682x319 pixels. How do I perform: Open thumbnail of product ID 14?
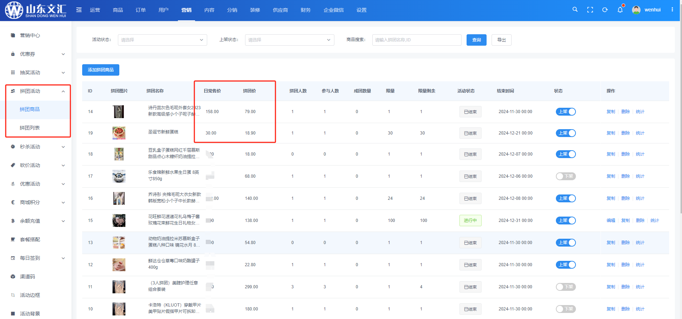tap(119, 112)
